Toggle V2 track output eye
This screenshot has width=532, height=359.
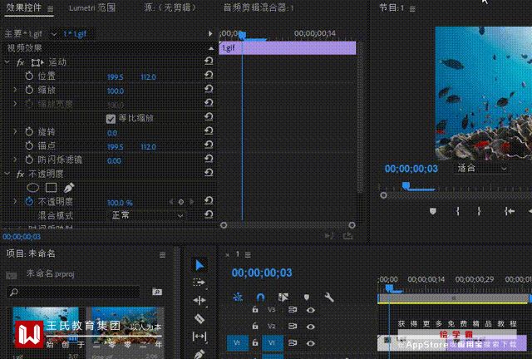click(x=310, y=327)
